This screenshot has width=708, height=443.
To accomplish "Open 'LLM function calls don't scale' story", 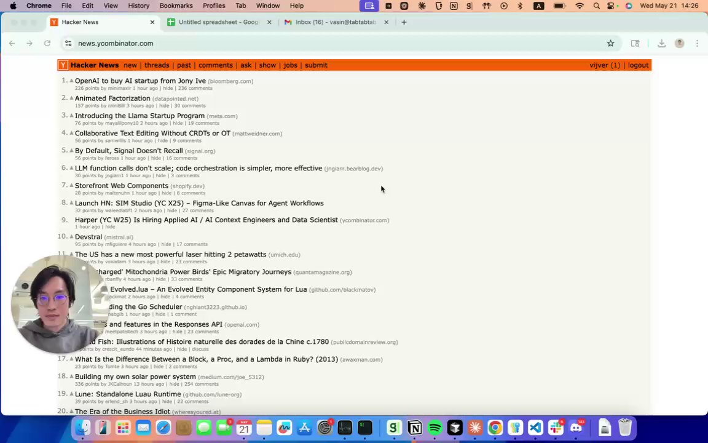I will [199, 168].
